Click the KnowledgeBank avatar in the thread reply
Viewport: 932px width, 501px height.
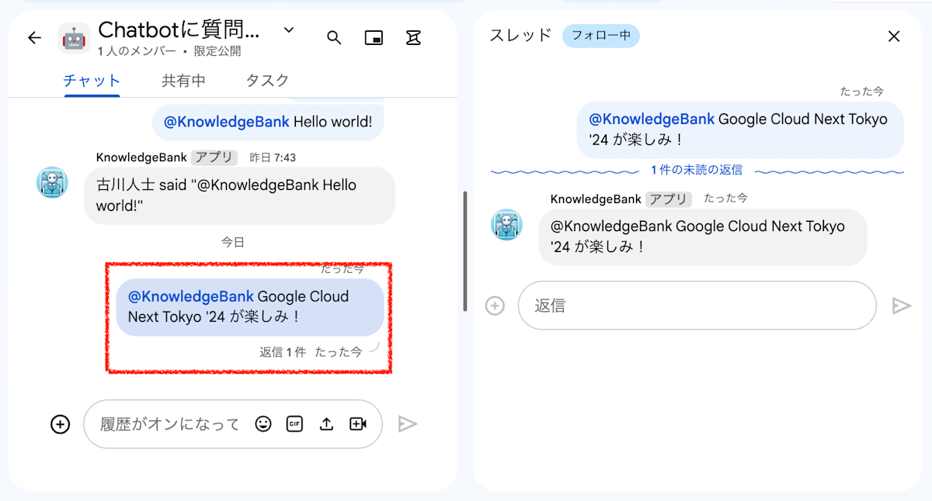pyautogui.click(x=506, y=224)
